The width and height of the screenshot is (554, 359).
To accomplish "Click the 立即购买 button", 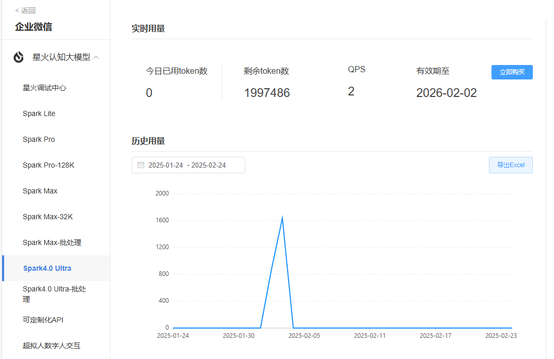I will point(512,72).
